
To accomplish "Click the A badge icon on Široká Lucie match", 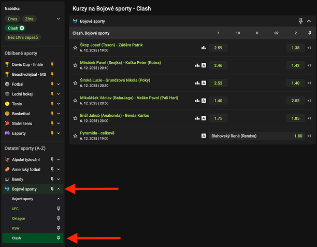I will pos(204,83).
